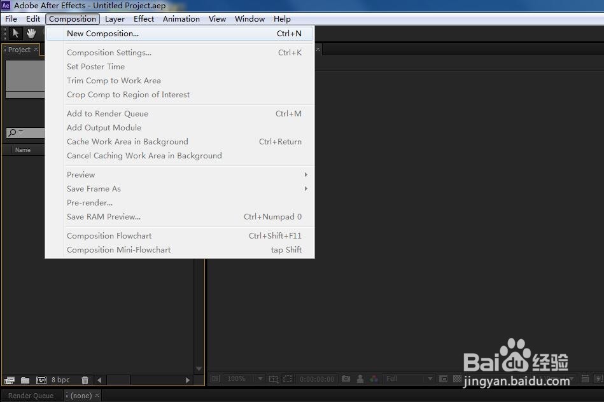604x402 pixels.
Task: Select the Selection arrow tool
Action: 15,33
